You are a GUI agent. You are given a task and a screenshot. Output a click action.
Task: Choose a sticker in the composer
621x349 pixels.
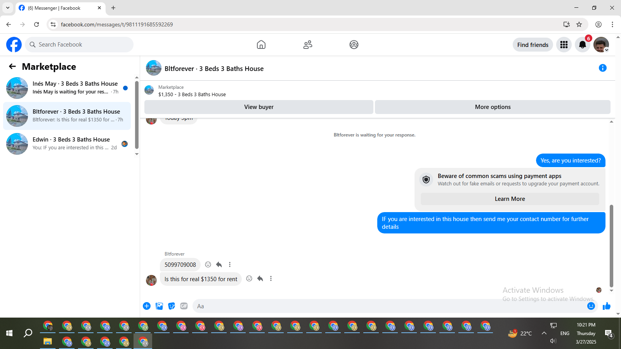172,306
